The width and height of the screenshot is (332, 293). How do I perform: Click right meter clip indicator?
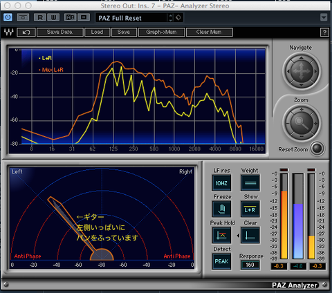pos(311,170)
